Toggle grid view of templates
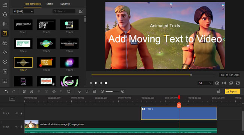 coord(81,11)
